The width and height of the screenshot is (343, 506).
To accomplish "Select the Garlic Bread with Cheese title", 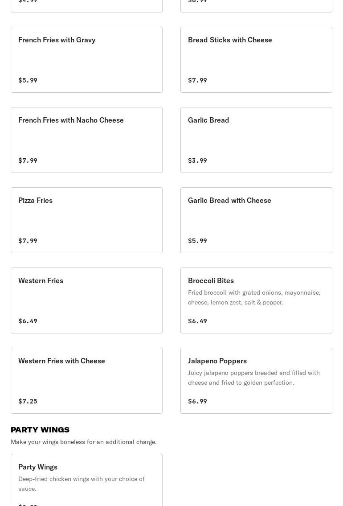I will [229, 201].
